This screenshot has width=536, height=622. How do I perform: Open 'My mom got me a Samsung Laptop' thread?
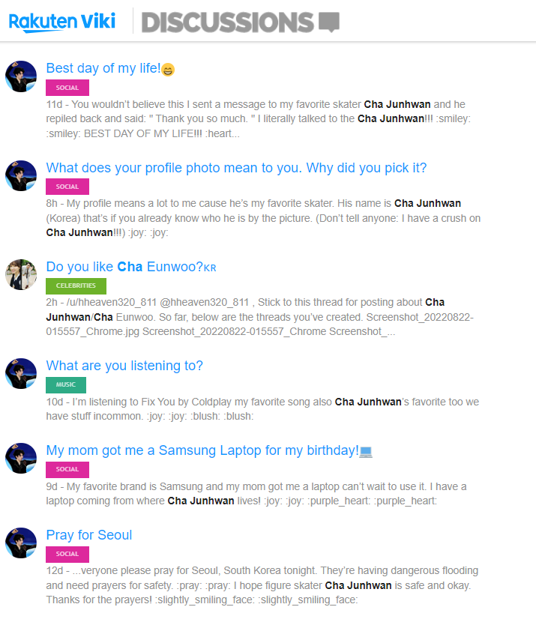tap(202, 450)
